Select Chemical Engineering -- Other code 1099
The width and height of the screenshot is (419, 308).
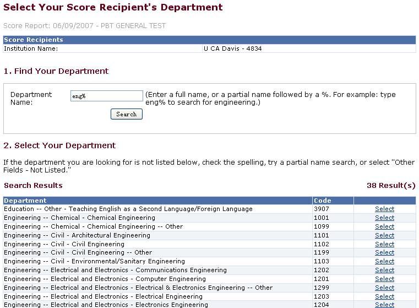point(384,226)
